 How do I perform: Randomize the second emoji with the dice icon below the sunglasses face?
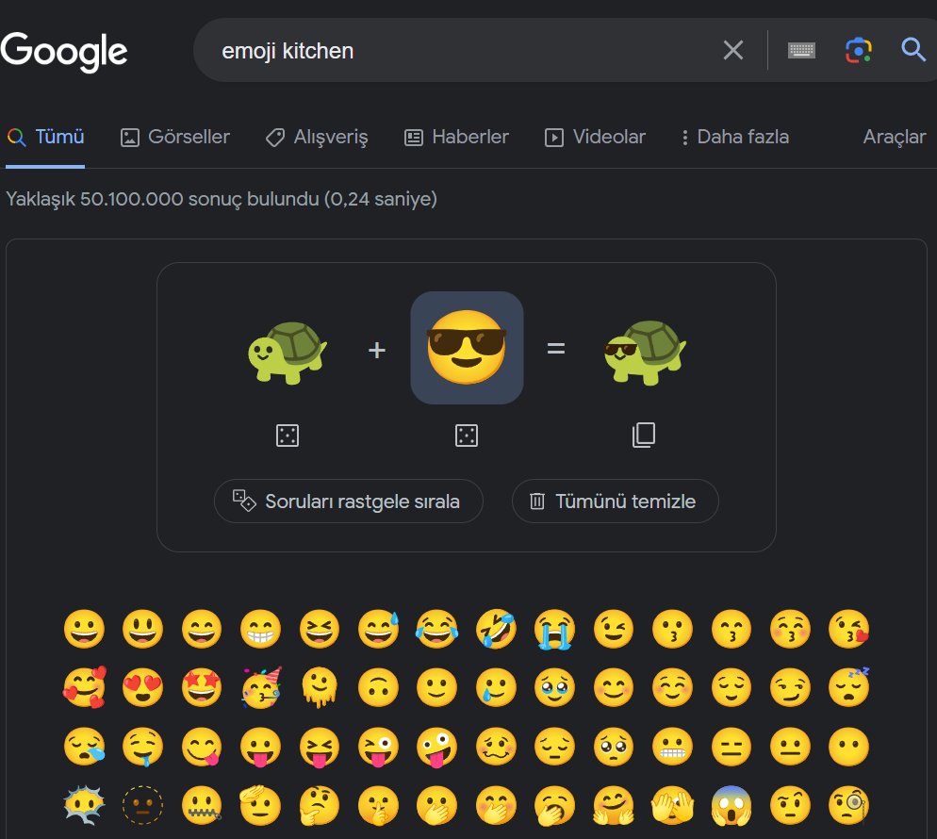click(466, 435)
